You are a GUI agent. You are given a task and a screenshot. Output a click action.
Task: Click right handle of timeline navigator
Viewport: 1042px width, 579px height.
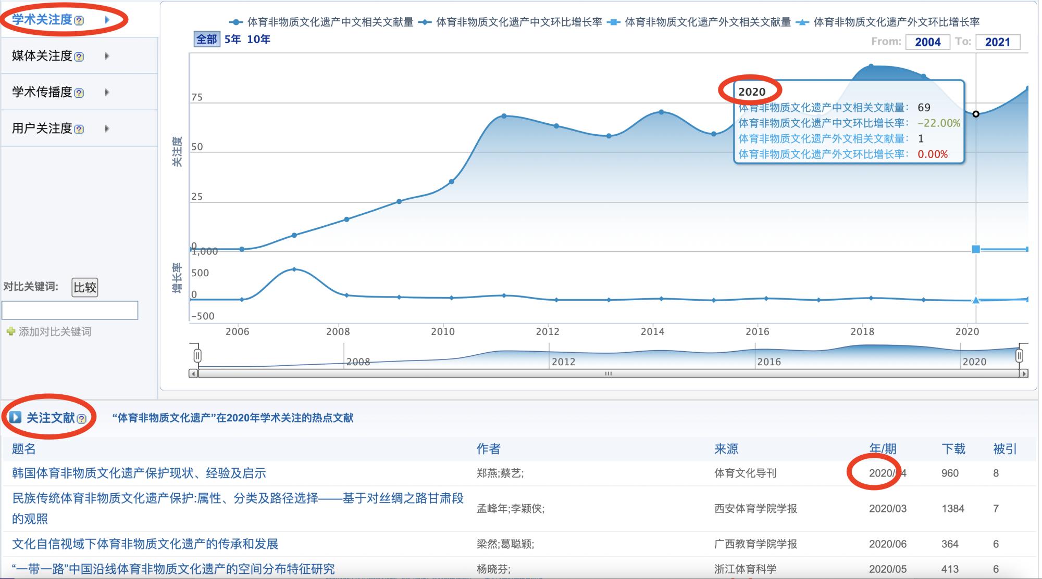(1019, 356)
